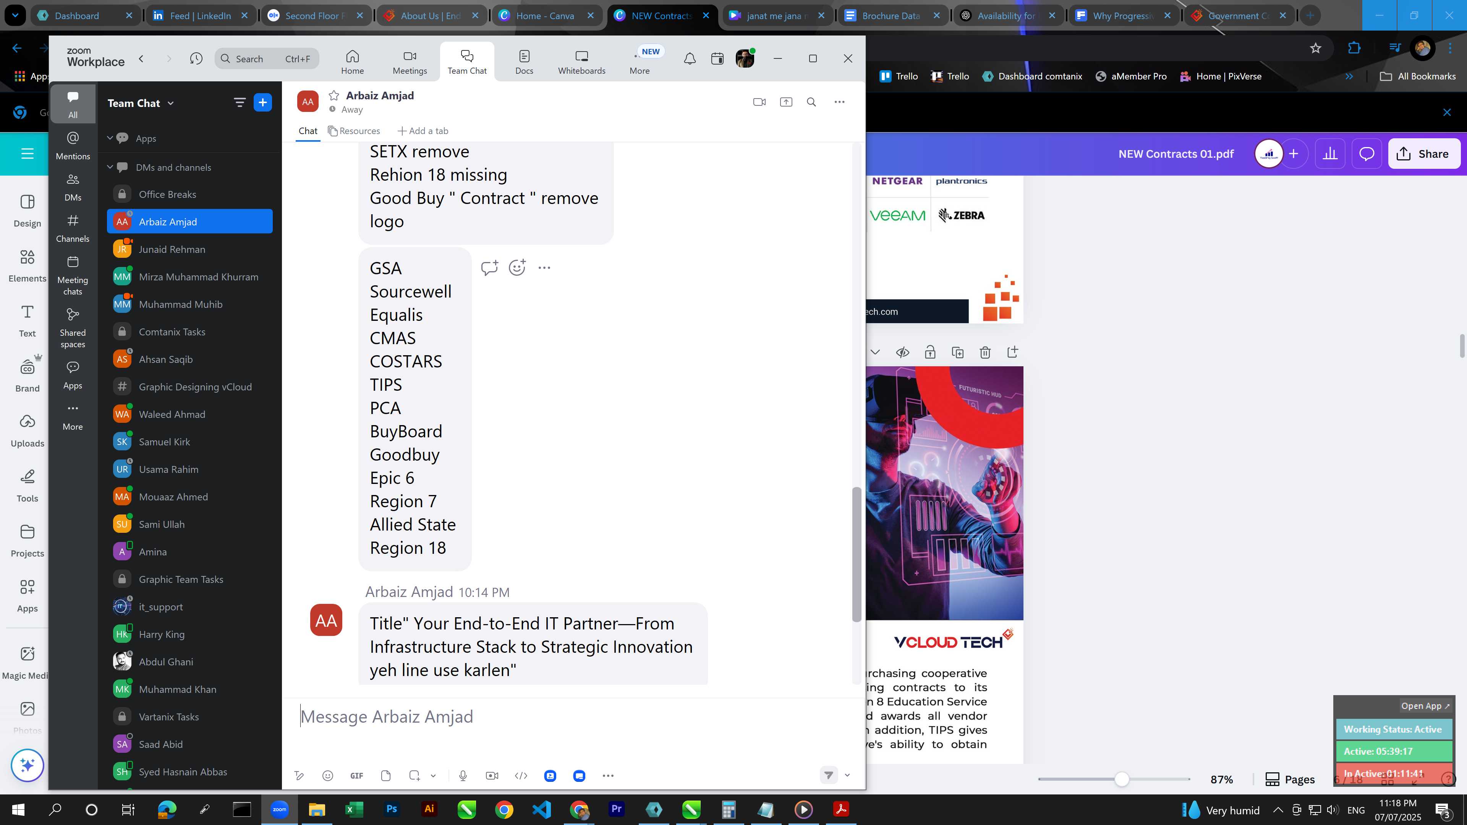Viewport: 1467px width, 825px height.
Task: Open Photoshop from Windows taskbar
Action: (x=391, y=810)
